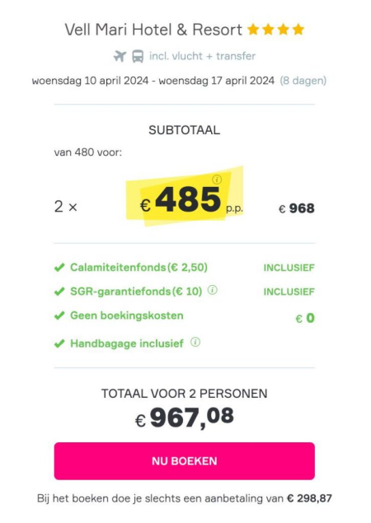
Task: Open info icon above the 485 price
Action: [x=217, y=180]
